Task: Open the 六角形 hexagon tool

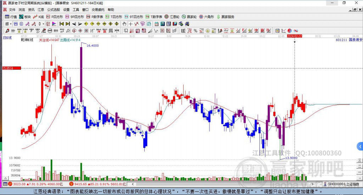Action: coord(207,17)
